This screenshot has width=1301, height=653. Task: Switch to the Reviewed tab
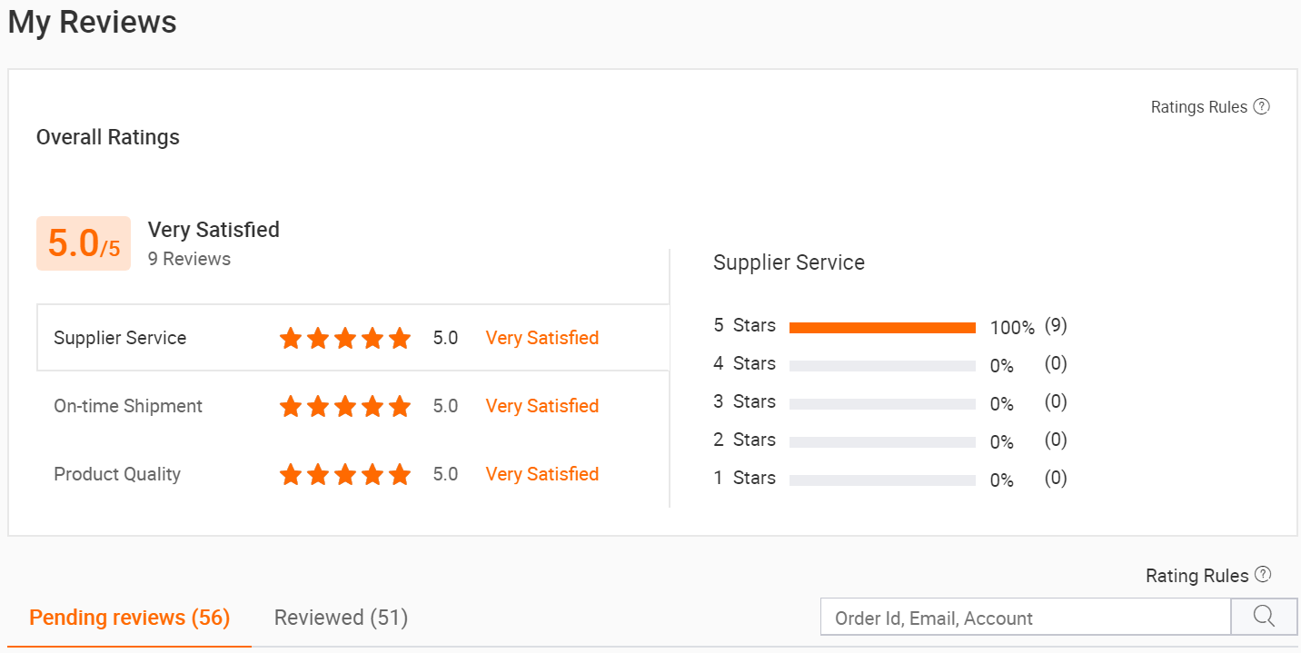click(341, 618)
